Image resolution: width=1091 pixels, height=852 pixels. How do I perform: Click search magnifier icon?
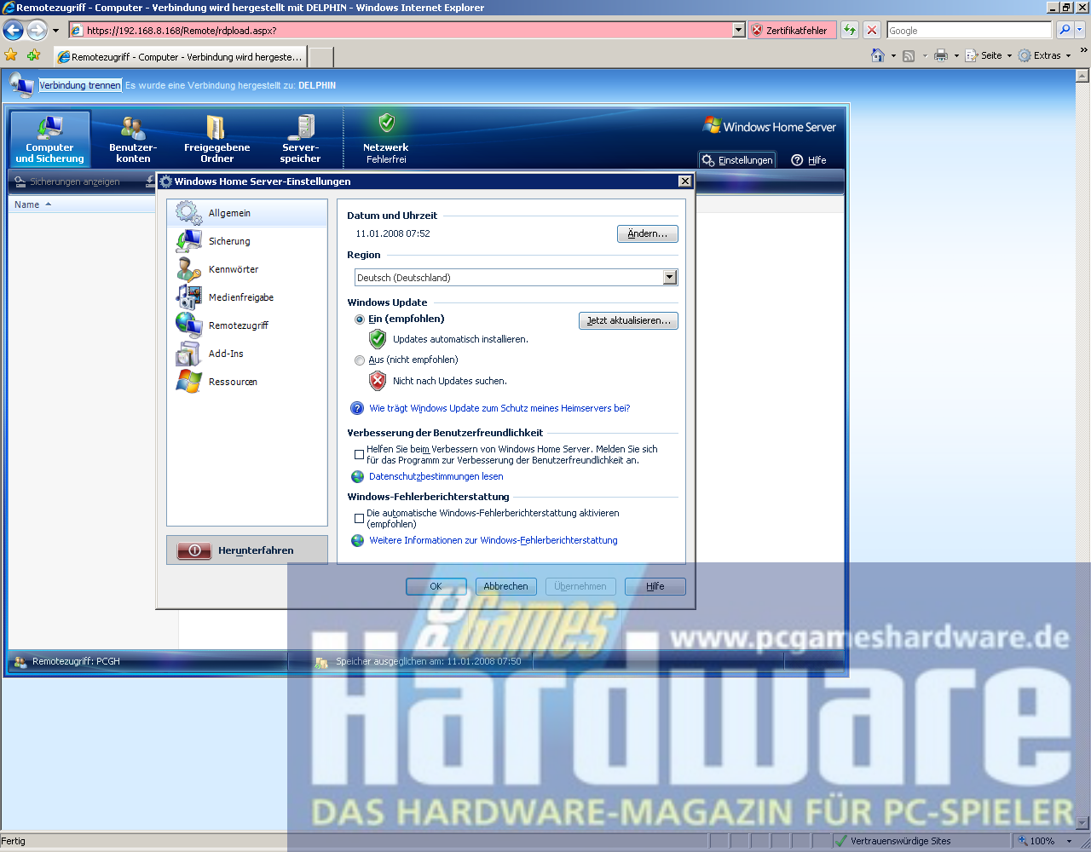[x=1064, y=30]
